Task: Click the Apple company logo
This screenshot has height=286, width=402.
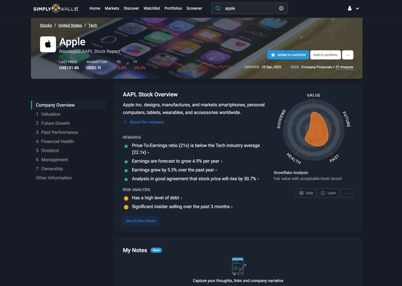Action: click(48, 44)
